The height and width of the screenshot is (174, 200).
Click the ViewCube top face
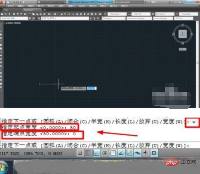click(183, 34)
